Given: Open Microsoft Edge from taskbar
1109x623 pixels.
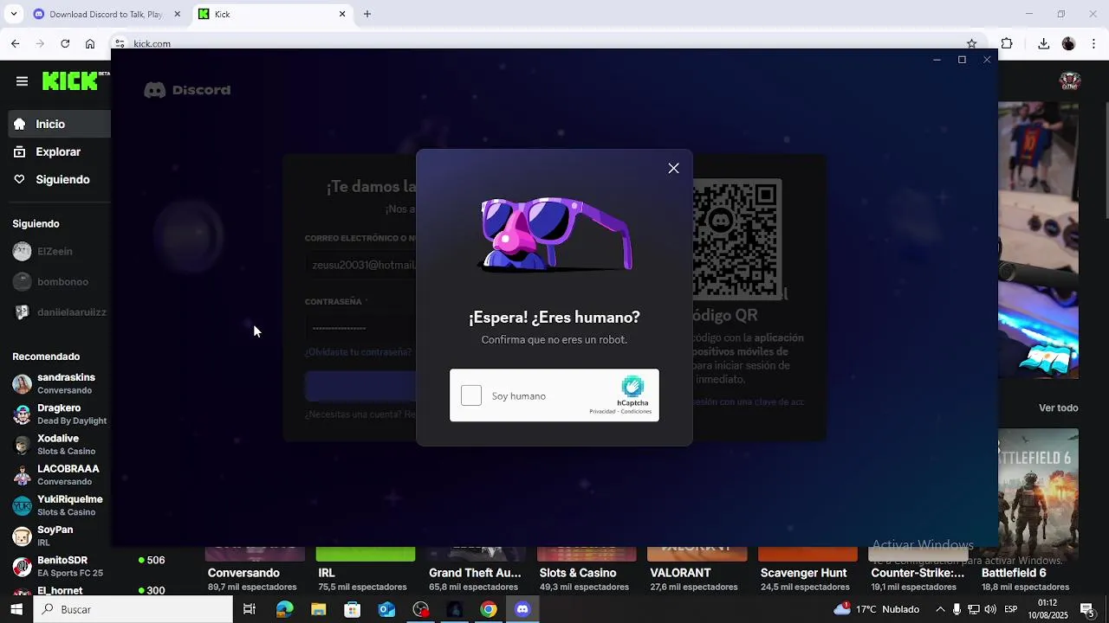Looking at the screenshot, I should [284, 609].
